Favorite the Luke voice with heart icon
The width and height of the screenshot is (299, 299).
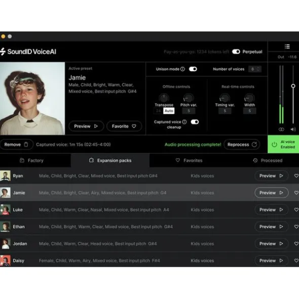pyautogui.click(x=296, y=210)
